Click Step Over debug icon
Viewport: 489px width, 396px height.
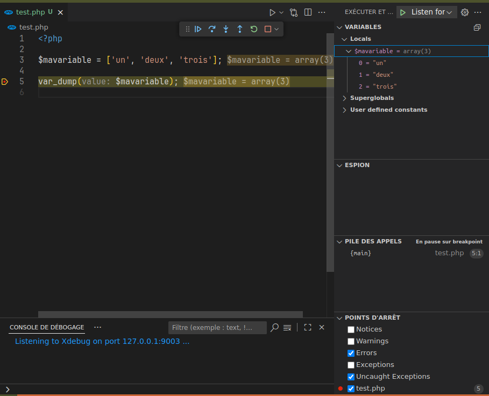(x=212, y=29)
